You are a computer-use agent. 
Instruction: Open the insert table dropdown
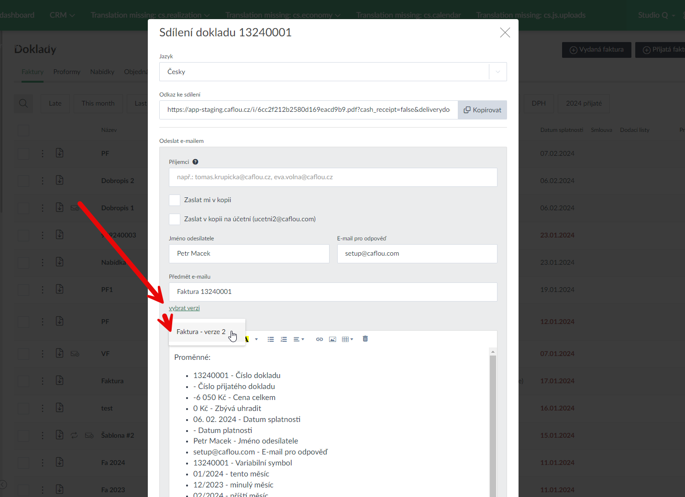click(x=348, y=339)
